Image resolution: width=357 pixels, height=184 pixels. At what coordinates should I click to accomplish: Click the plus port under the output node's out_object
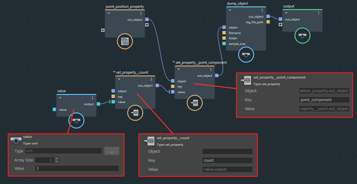280,24
